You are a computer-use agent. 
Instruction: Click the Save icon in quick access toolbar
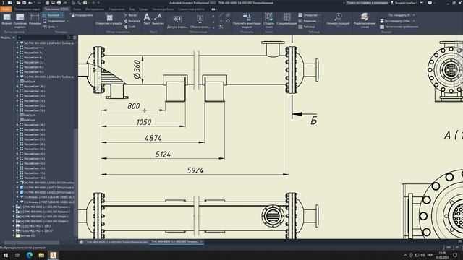24,3
